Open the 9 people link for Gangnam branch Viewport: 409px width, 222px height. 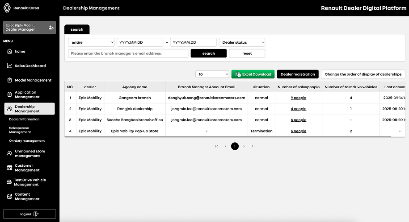tap(298, 98)
